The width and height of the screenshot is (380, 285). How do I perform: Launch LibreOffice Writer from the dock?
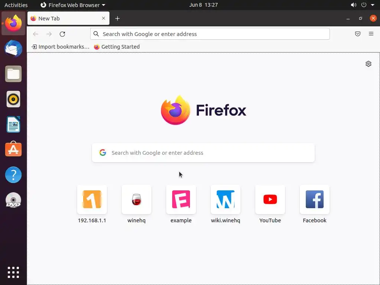(x=13, y=124)
